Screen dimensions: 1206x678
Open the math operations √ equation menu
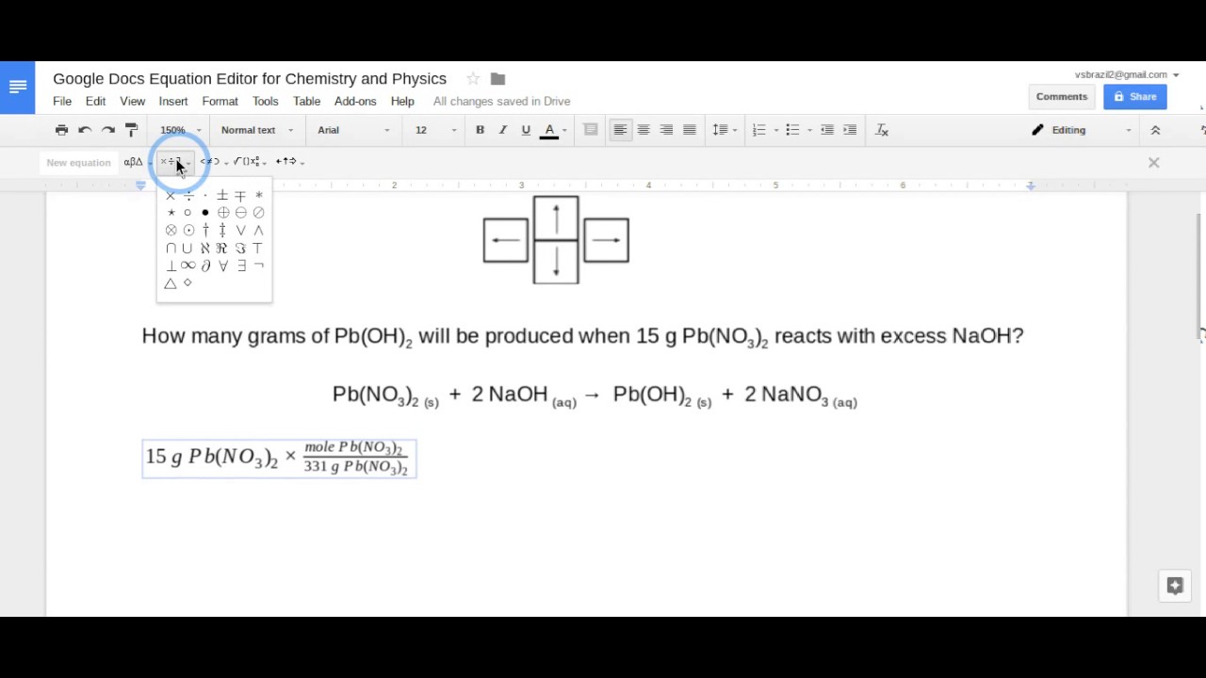coord(250,162)
